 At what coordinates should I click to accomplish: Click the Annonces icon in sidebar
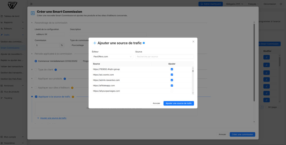point(2,86)
